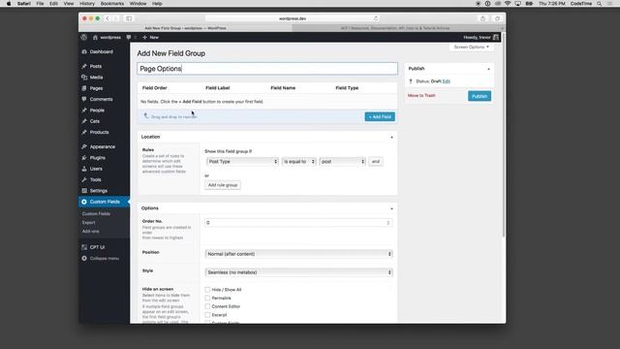
Task: Click the Order No. stepper arrows
Action: point(388,223)
